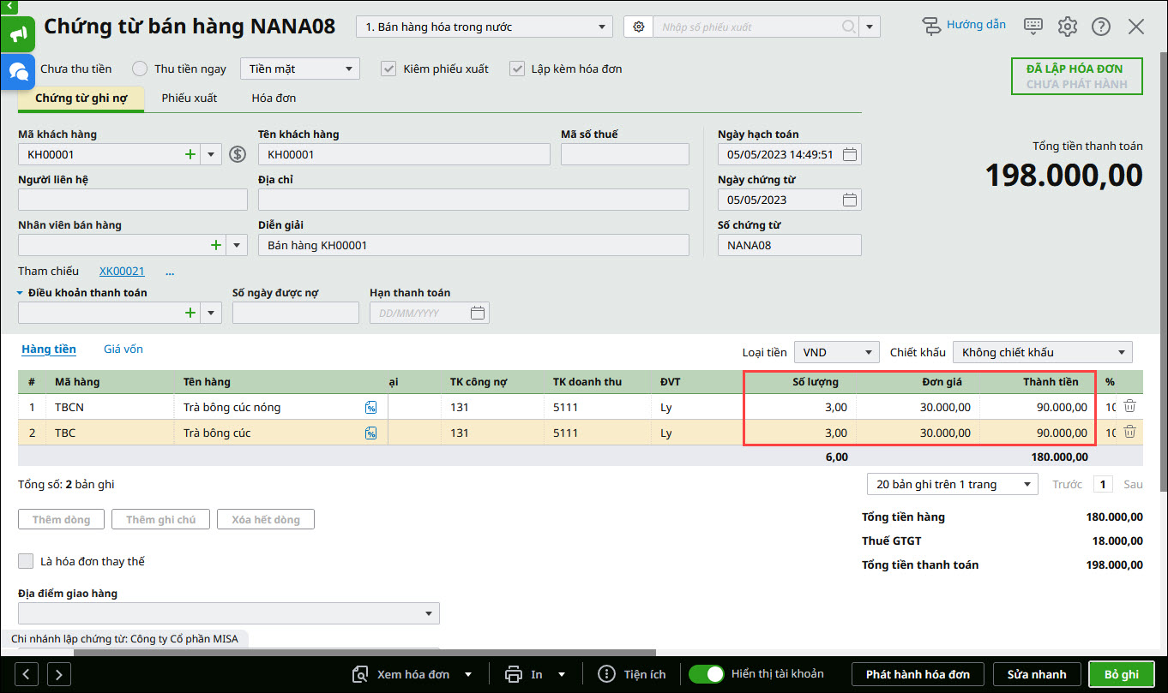The height and width of the screenshot is (693, 1168).
Task: Click the Số chứng từ field NANA08
Action: [790, 245]
